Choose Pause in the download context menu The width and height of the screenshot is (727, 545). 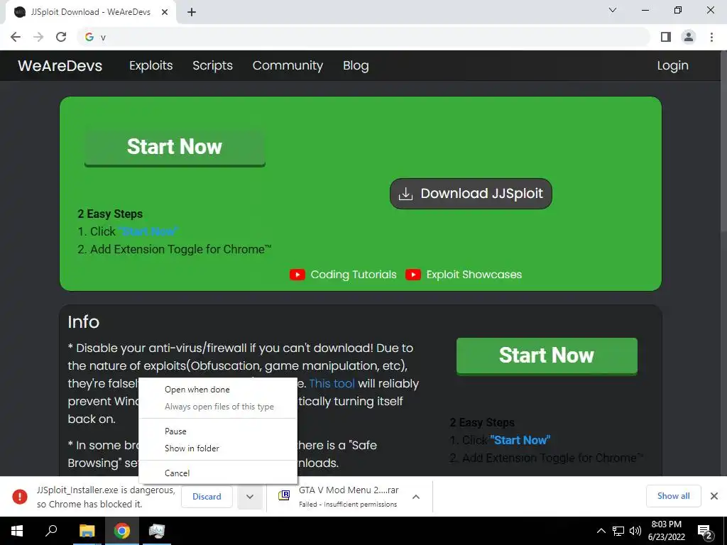pyautogui.click(x=218, y=431)
